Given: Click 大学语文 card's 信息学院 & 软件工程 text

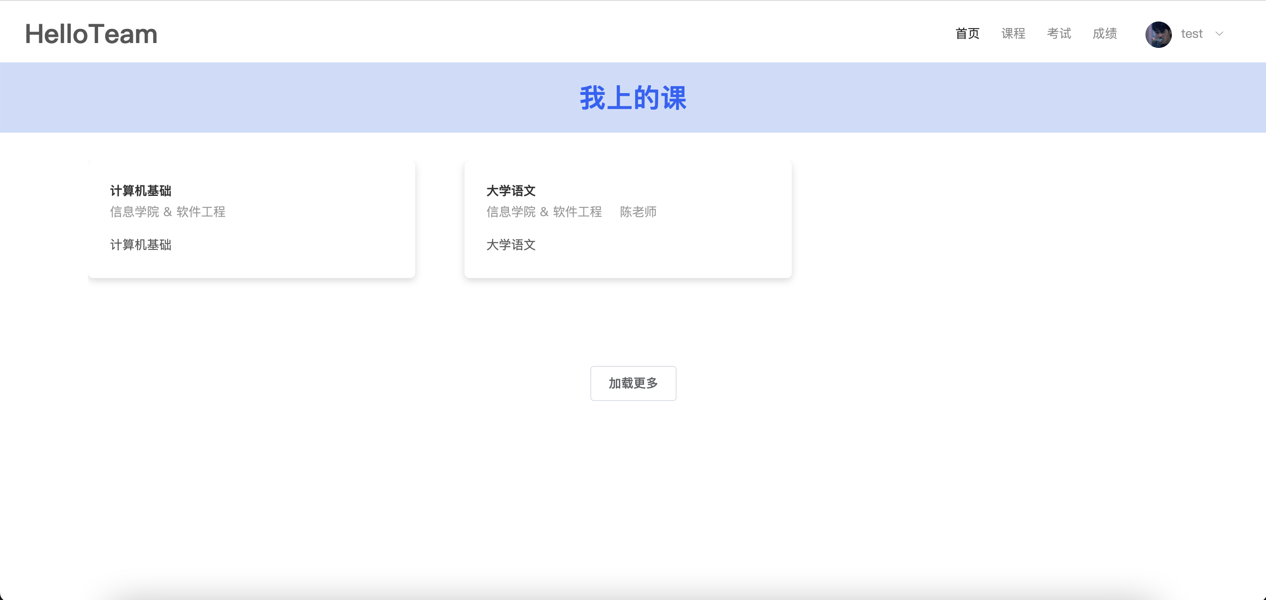Looking at the screenshot, I should pyautogui.click(x=544, y=212).
